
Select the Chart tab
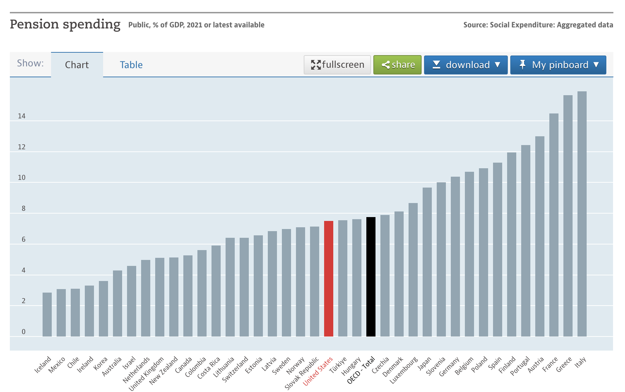pos(77,65)
